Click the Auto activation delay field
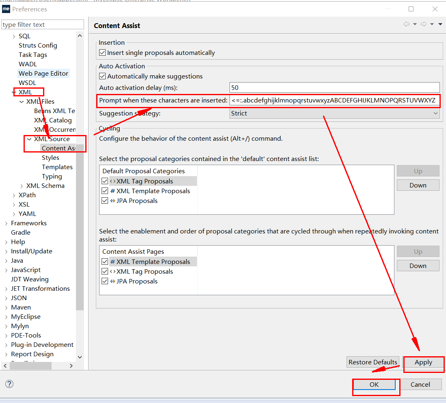The image size is (446, 403). 335,88
